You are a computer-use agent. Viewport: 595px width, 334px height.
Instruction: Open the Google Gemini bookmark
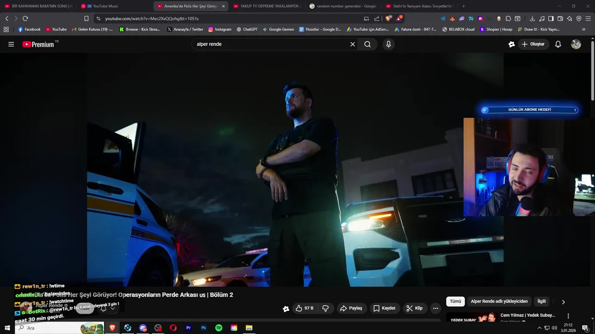(x=278, y=29)
